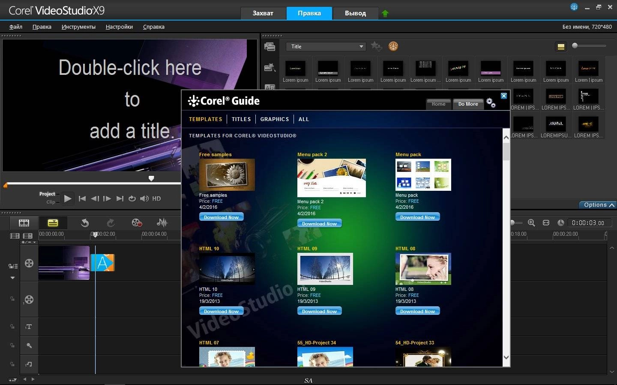Fit project in timeline window icon
The height and width of the screenshot is (385, 617).
coord(546,223)
